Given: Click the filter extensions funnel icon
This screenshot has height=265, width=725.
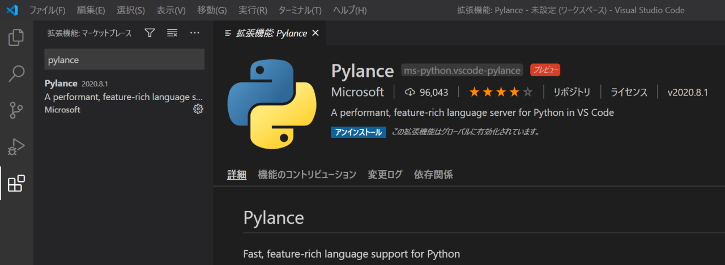Looking at the screenshot, I should [150, 33].
